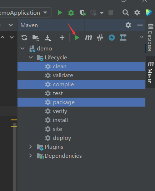Select the site lifecycle phase
Screen dimensions: 155x191
pos(81,129)
